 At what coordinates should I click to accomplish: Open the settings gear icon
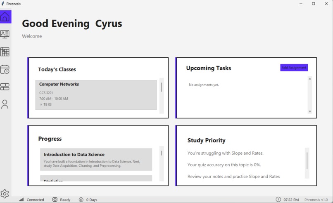[x=5, y=194]
